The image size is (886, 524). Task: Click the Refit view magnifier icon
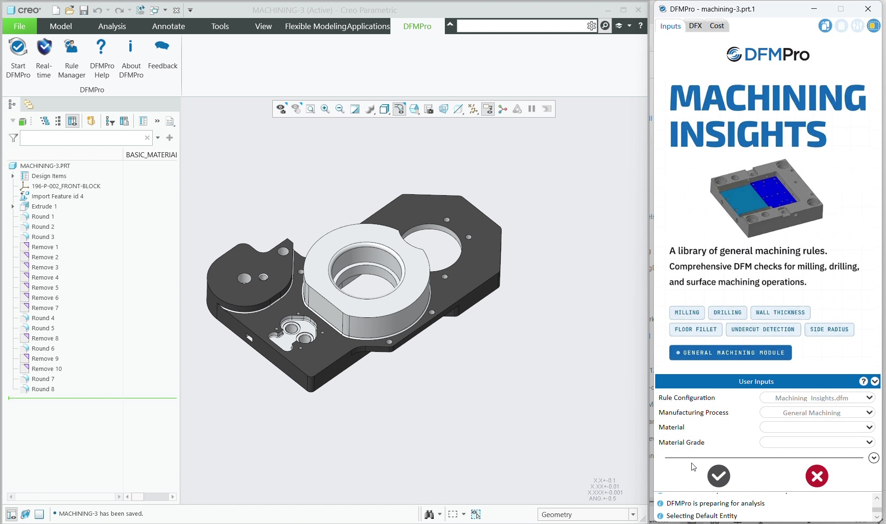click(x=311, y=109)
